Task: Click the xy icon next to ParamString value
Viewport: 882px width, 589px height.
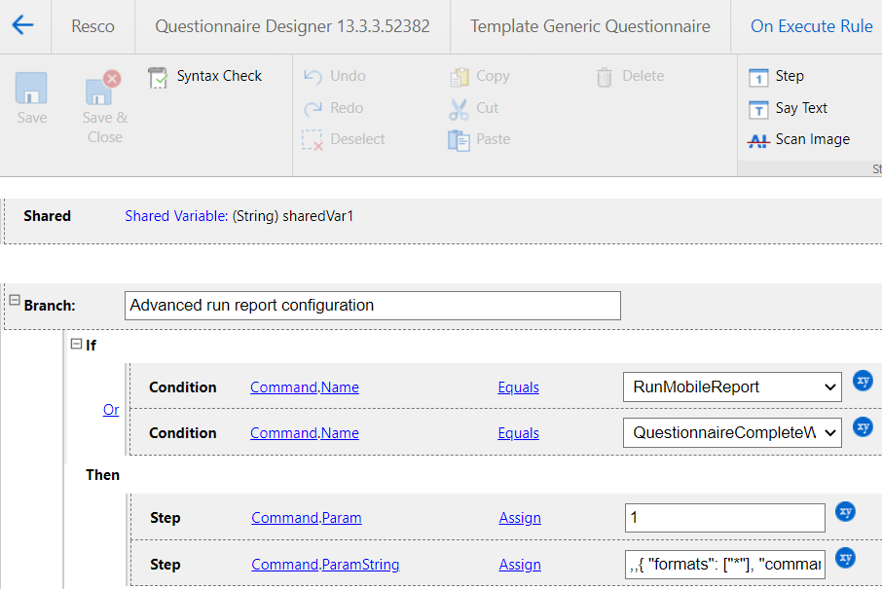Action: click(846, 558)
